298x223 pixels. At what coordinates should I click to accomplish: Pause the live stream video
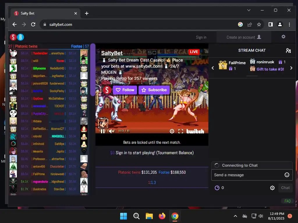(x=103, y=131)
